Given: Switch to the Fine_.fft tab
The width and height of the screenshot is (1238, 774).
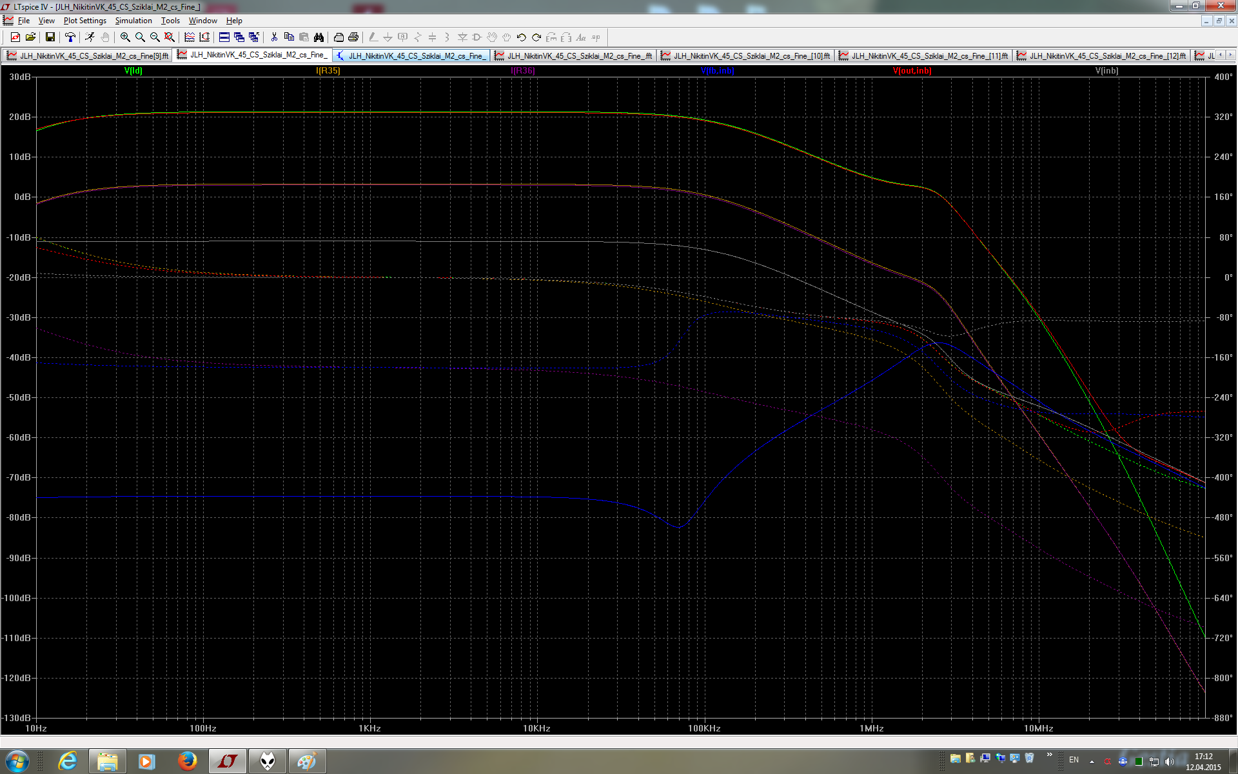Looking at the screenshot, I should pos(573,55).
